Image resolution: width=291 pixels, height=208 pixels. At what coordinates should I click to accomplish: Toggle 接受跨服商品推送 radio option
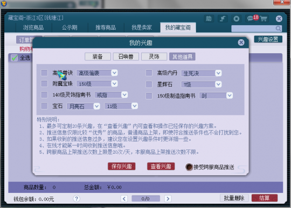[x=189, y=167]
